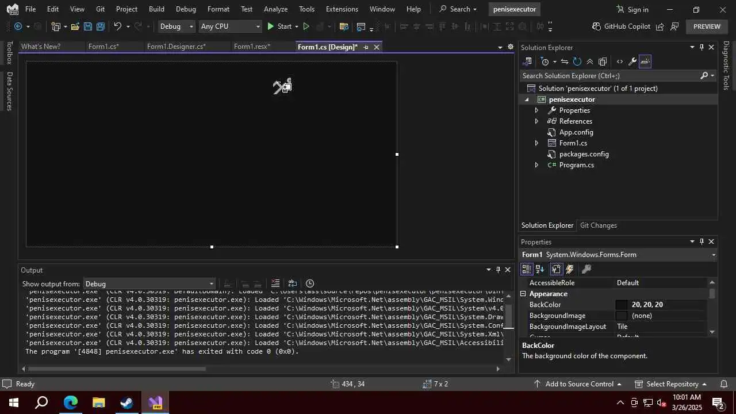The height and width of the screenshot is (414, 736).
Task: Open Steam from the taskbar
Action: 126,402
